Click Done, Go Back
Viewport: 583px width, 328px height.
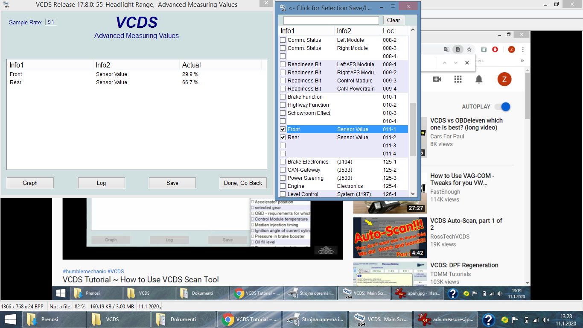click(243, 183)
